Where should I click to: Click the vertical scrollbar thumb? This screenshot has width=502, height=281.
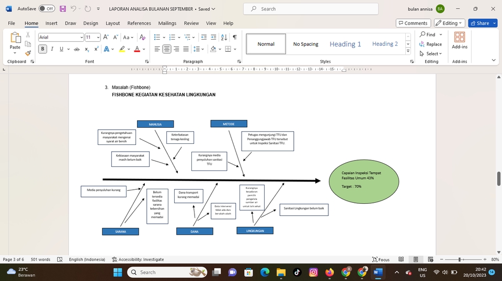[498, 178]
